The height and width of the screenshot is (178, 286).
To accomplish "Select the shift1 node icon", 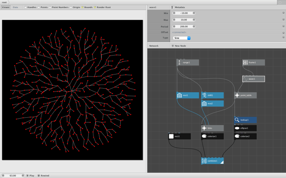I will pos(204,95).
